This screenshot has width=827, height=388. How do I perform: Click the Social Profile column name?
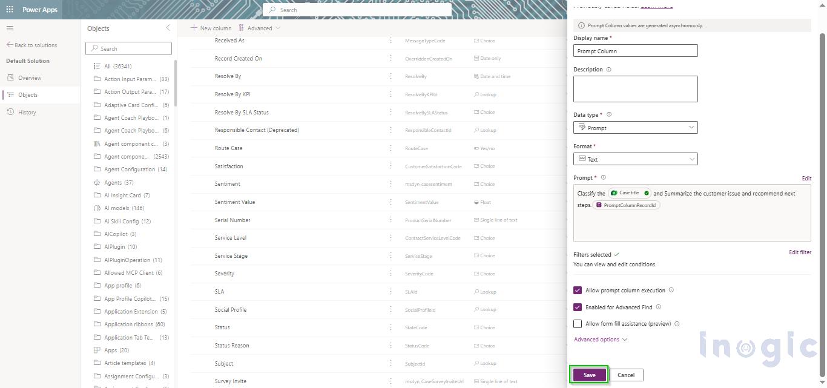tap(231, 310)
